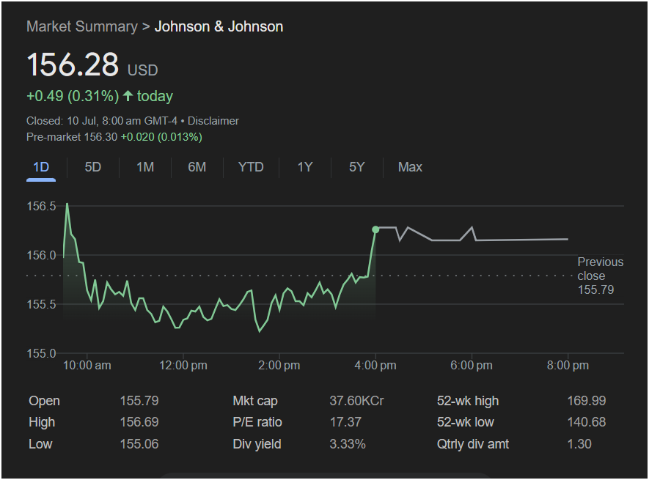The height and width of the screenshot is (480, 649).
Task: Select the Max range tab
Action: point(410,167)
